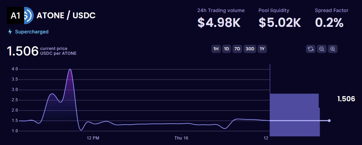
Task: Click the ATONE / USDC pool title
Action: (x=66, y=15)
